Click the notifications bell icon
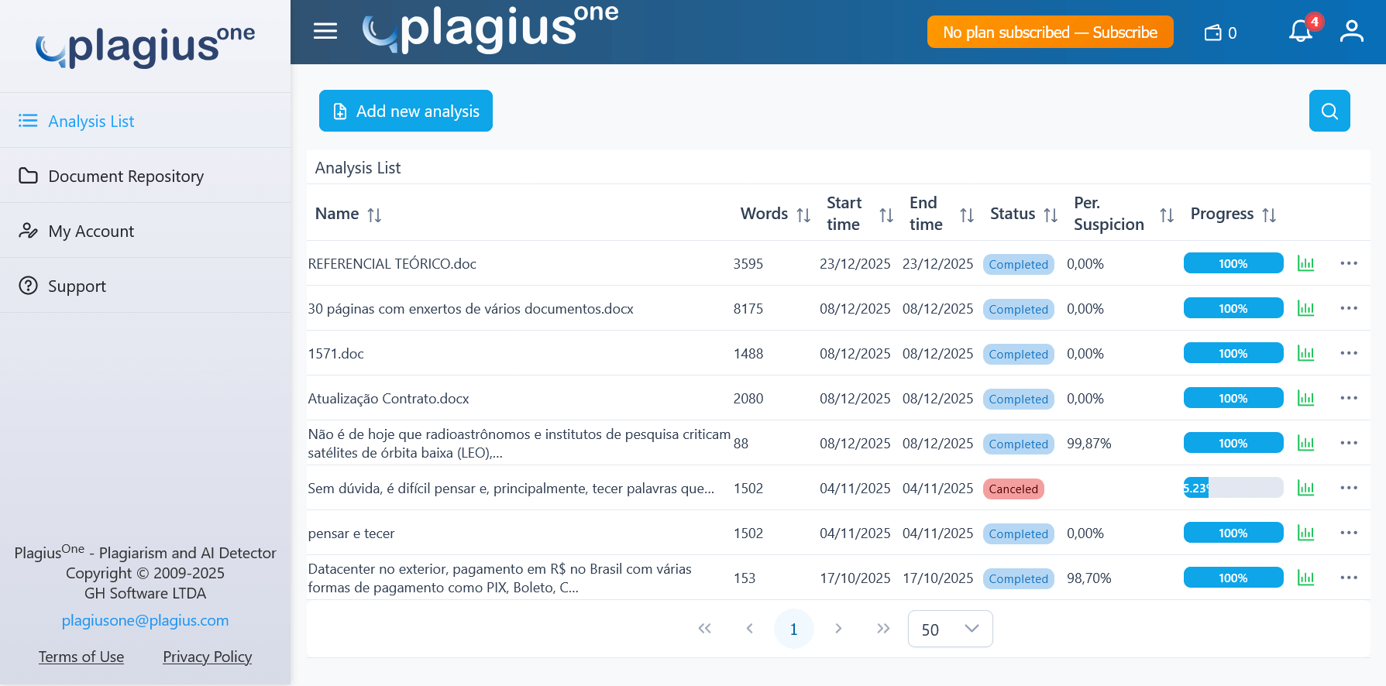 click(1300, 32)
